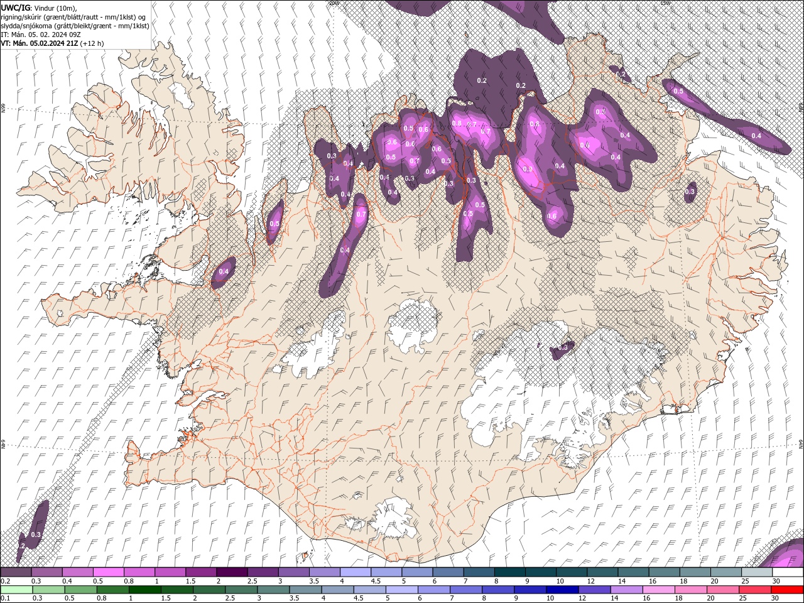The height and width of the screenshot is (603, 804).
Task: Pick the 3 violet swatch in the purple legend
Action: tap(293, 572)
